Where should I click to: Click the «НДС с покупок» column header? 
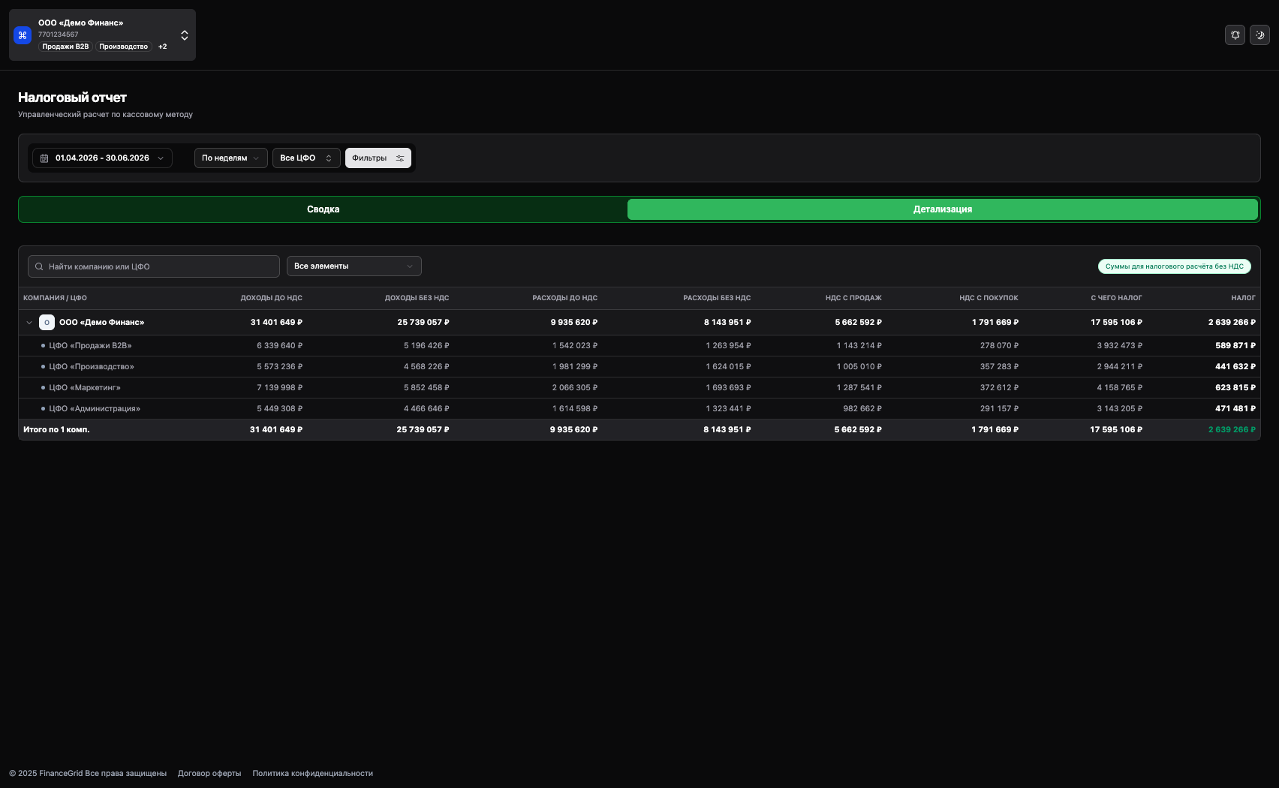tap(989, 298)
